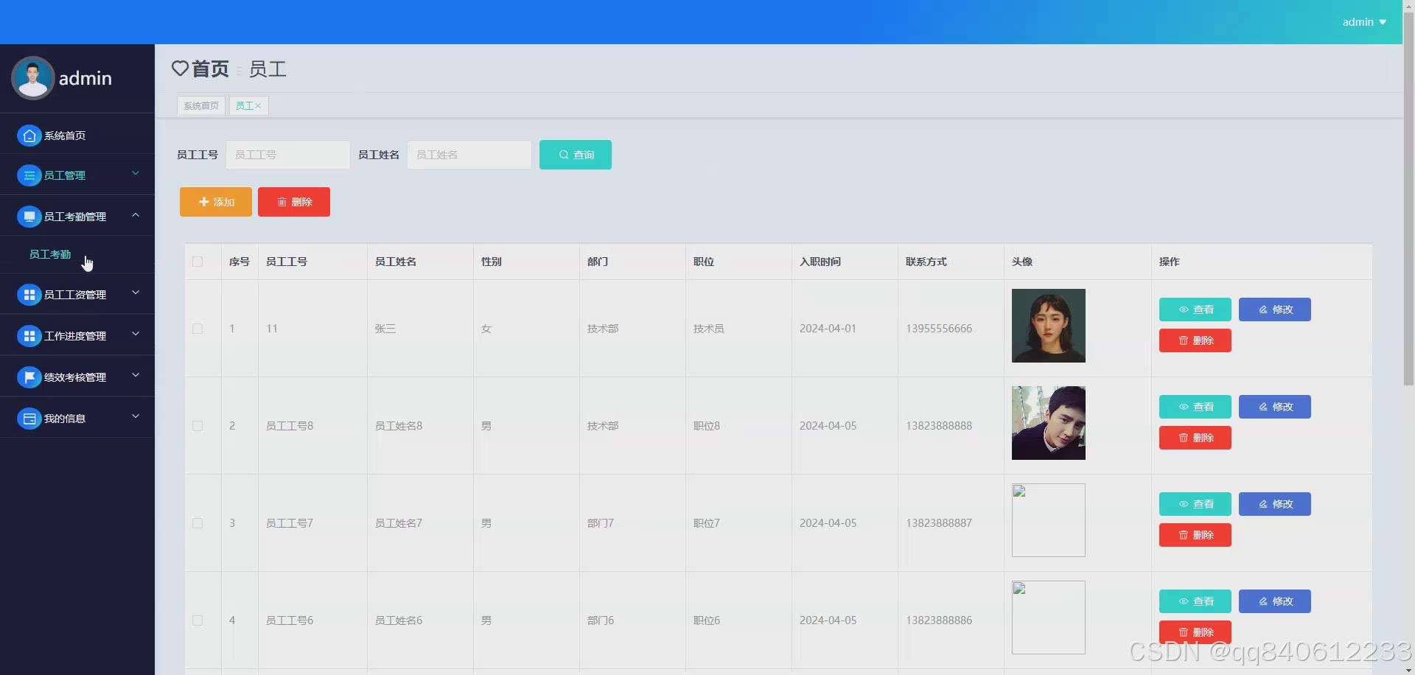Screen dimensions: 1415x675
Task: Click the phone number 13955556666
Action: click(939, 329)
